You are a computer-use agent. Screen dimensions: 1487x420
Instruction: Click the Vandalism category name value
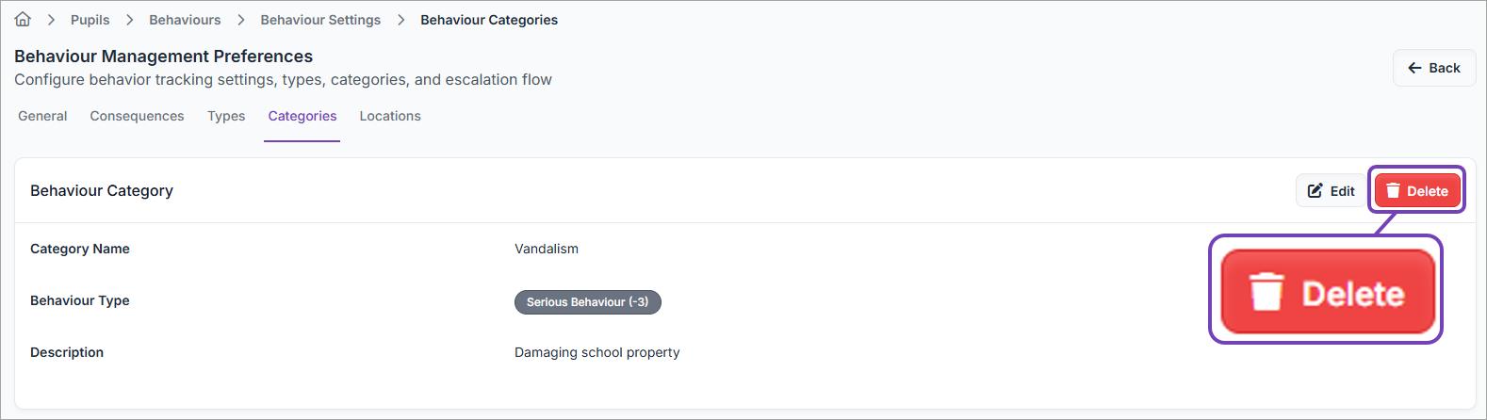click(547, 249)
